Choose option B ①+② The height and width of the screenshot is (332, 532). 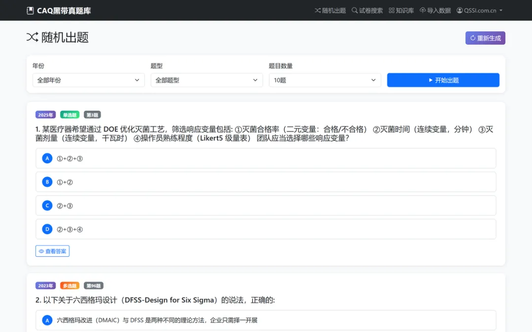[x=266, y=182]
